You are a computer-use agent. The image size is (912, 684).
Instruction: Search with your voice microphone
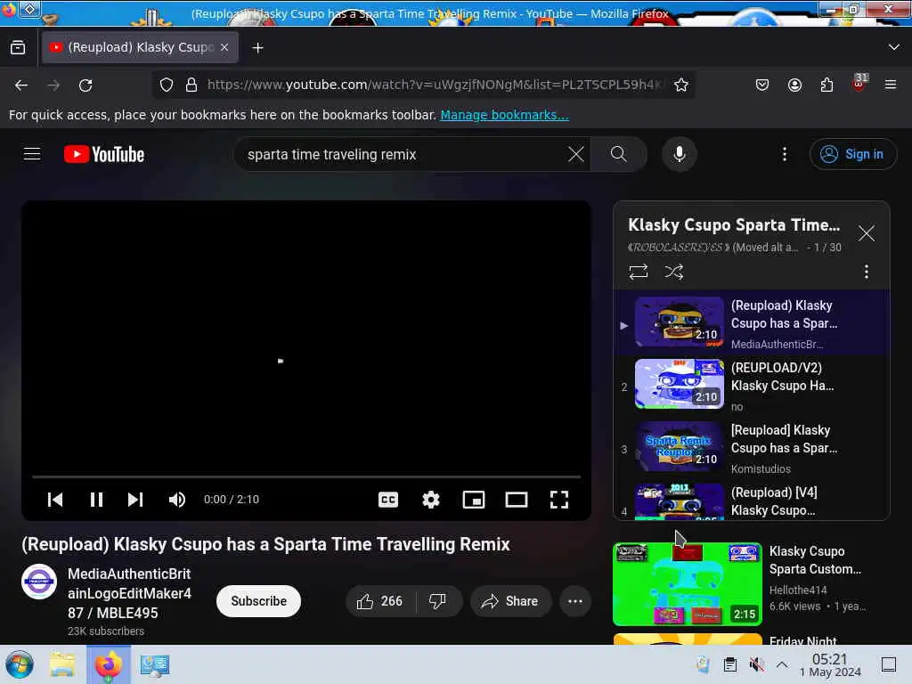(x=679, y=154)
